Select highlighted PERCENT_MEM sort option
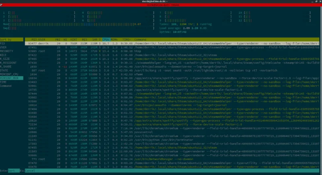322x175 pixels. (x=12, y=78)
